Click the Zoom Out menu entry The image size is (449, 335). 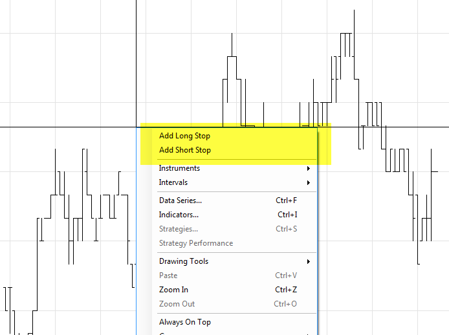coord(177,304)
